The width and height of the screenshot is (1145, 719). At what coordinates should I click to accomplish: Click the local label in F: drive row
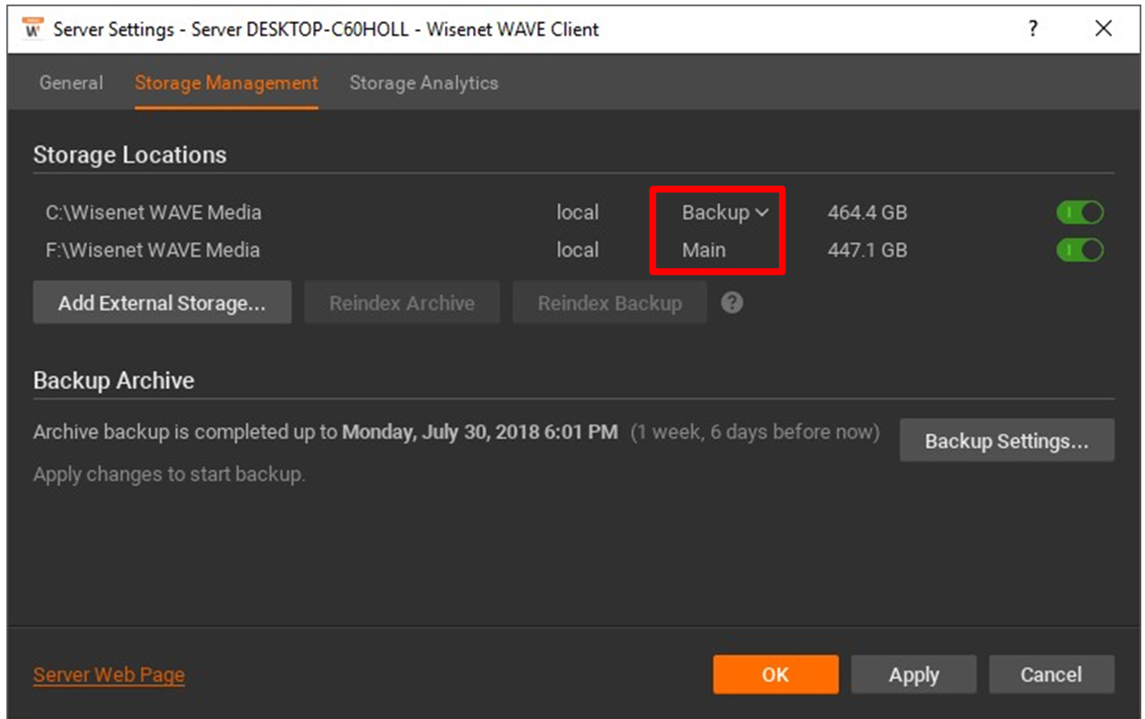coord(578,250)
